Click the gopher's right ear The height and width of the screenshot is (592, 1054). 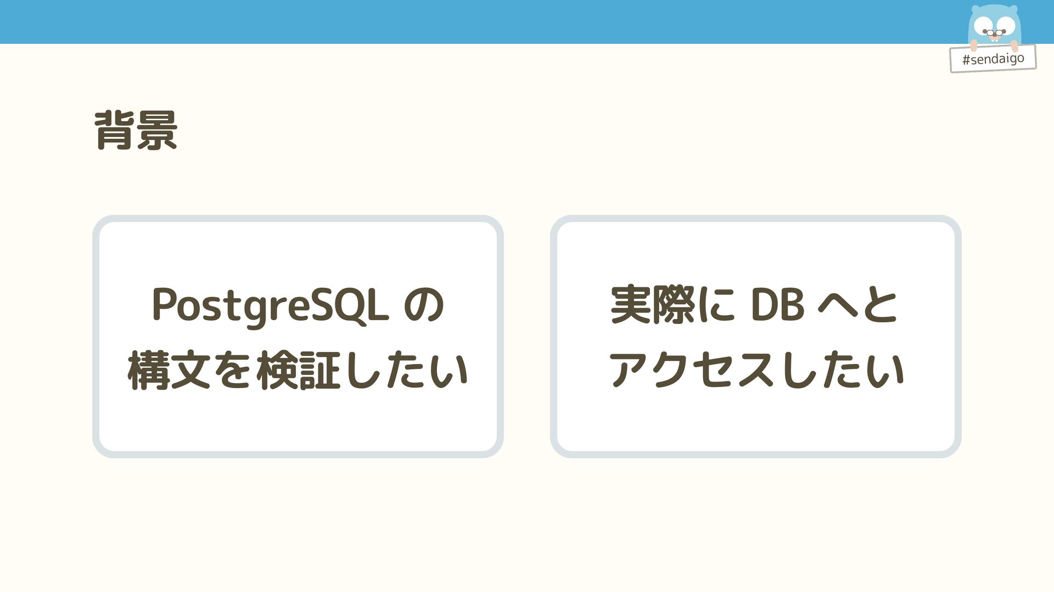[x=1013, y=9]
